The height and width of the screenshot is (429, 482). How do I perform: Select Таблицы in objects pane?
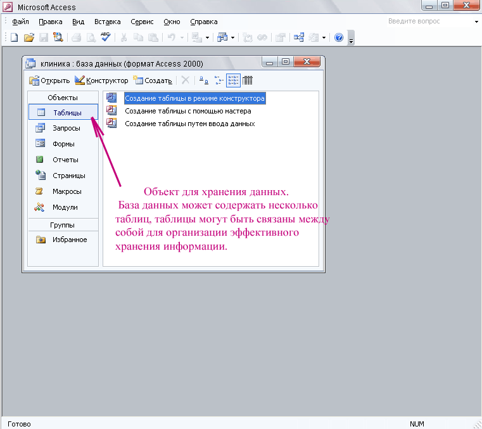pos(63,113)
